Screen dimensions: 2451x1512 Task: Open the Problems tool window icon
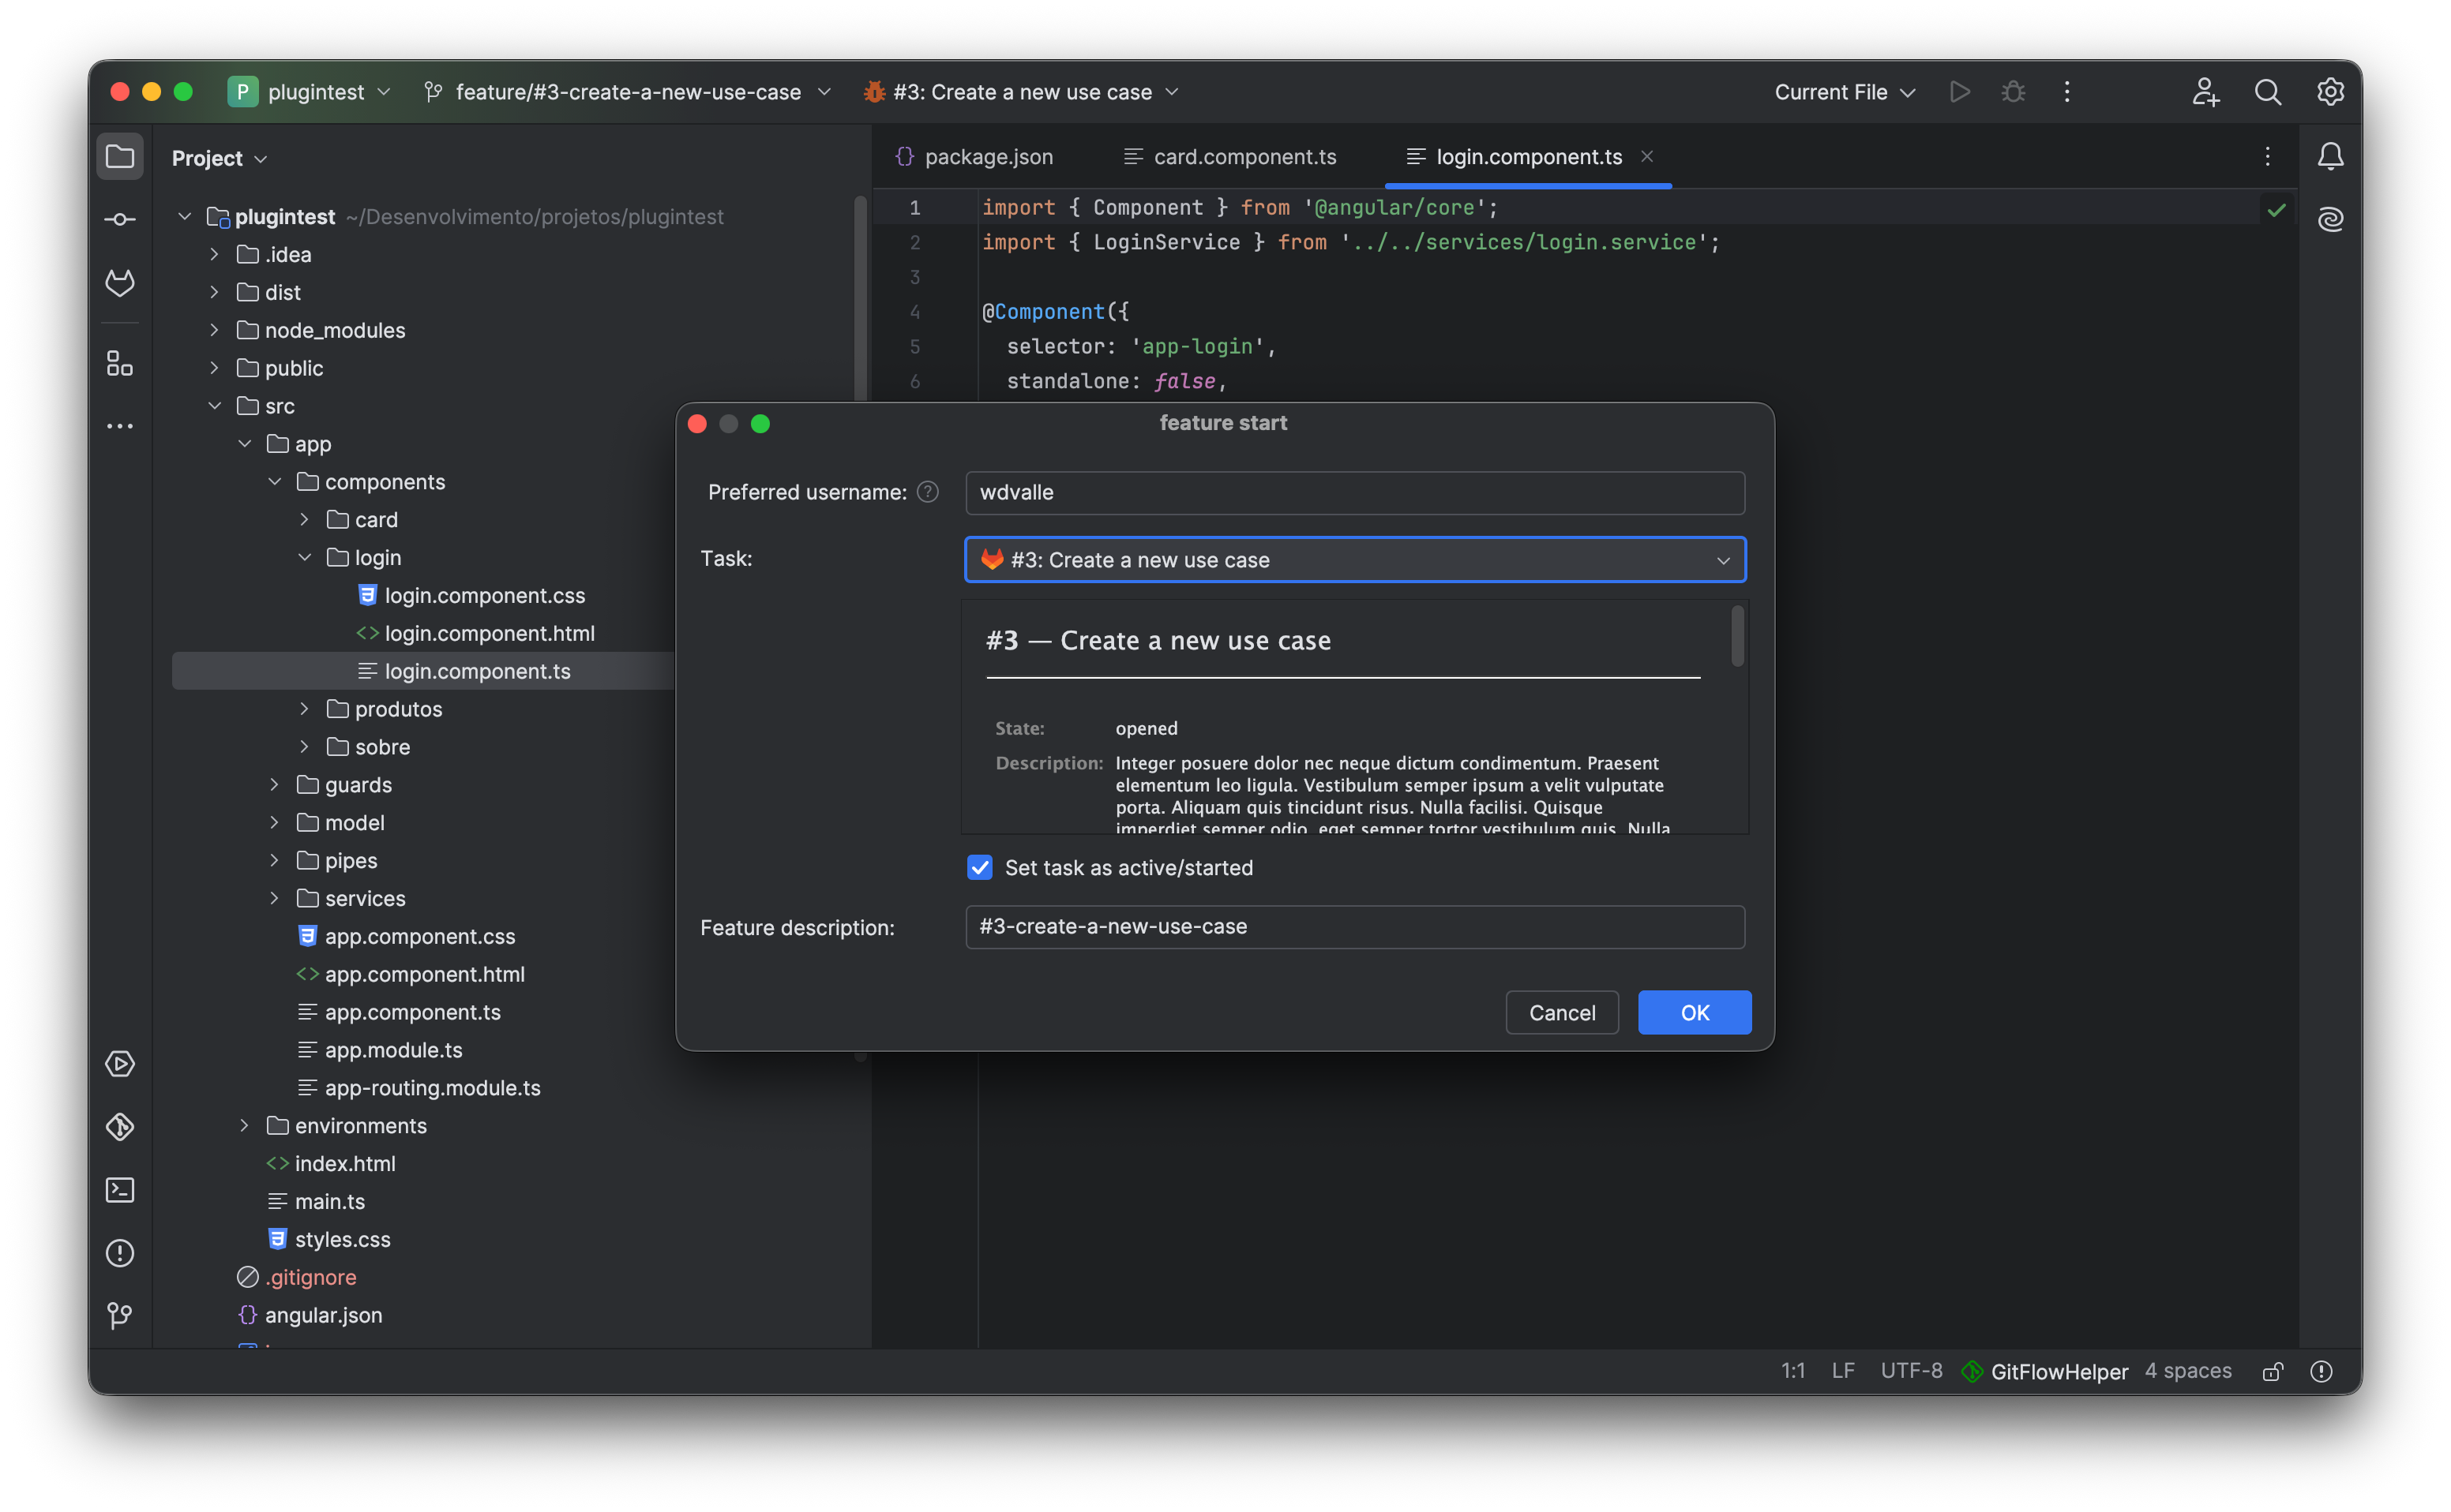pyautogui.click(x=120, y=1253)
